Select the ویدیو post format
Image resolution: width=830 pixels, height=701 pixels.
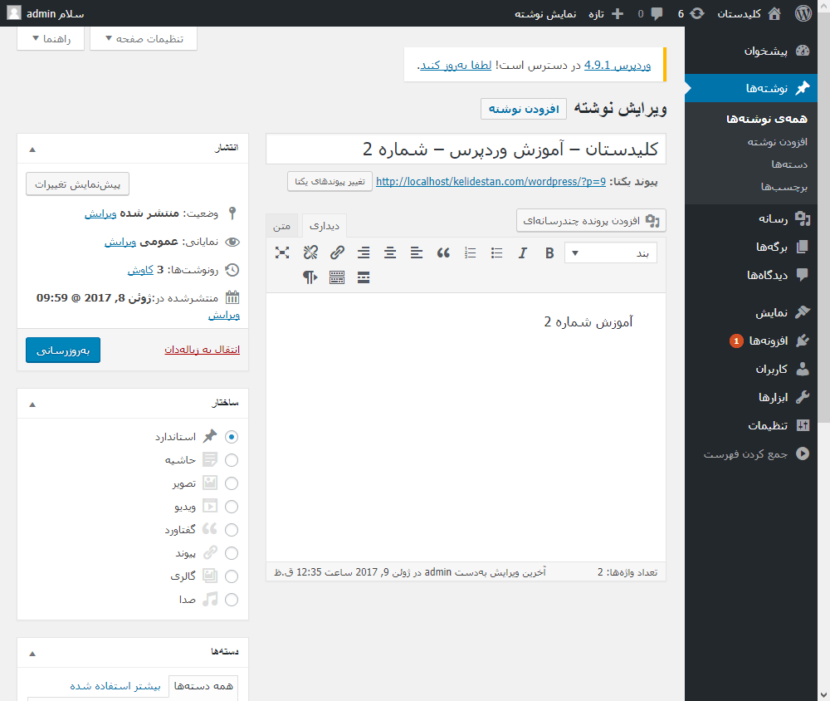pyautogui.click(x=232, y=507)
